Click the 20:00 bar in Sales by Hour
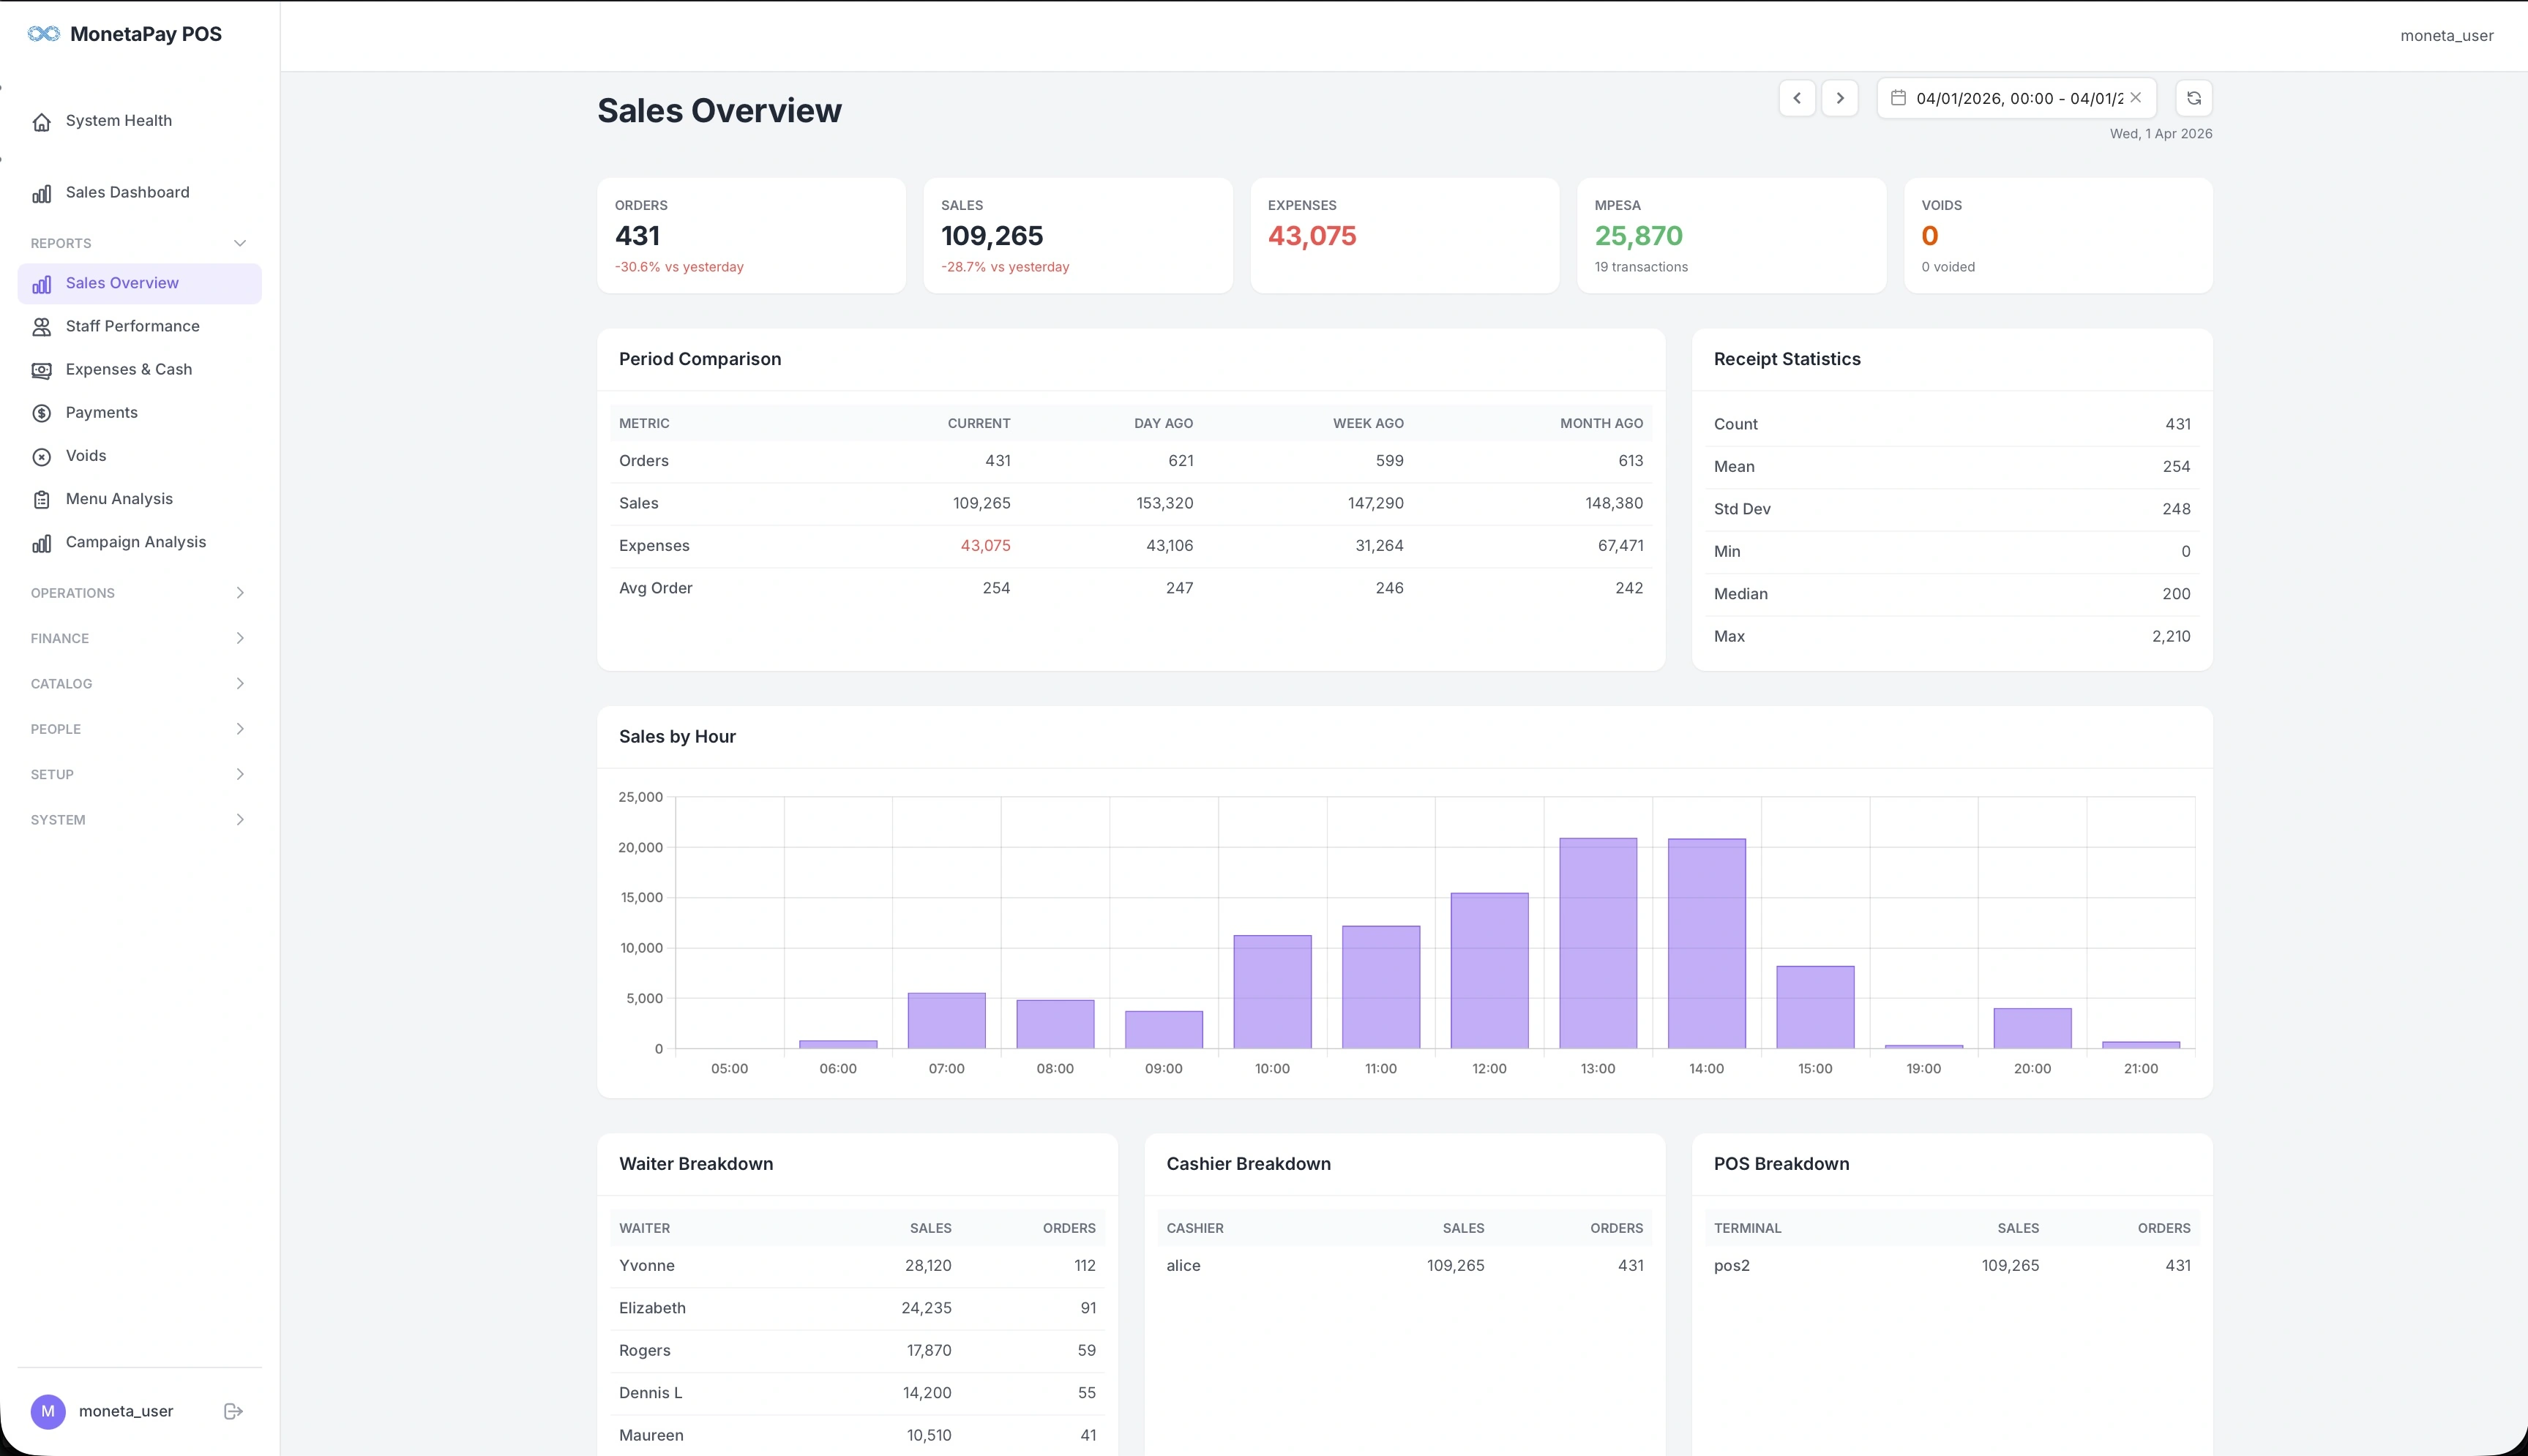Screen dimensions: 2528x1456 pos(2033,1028)
